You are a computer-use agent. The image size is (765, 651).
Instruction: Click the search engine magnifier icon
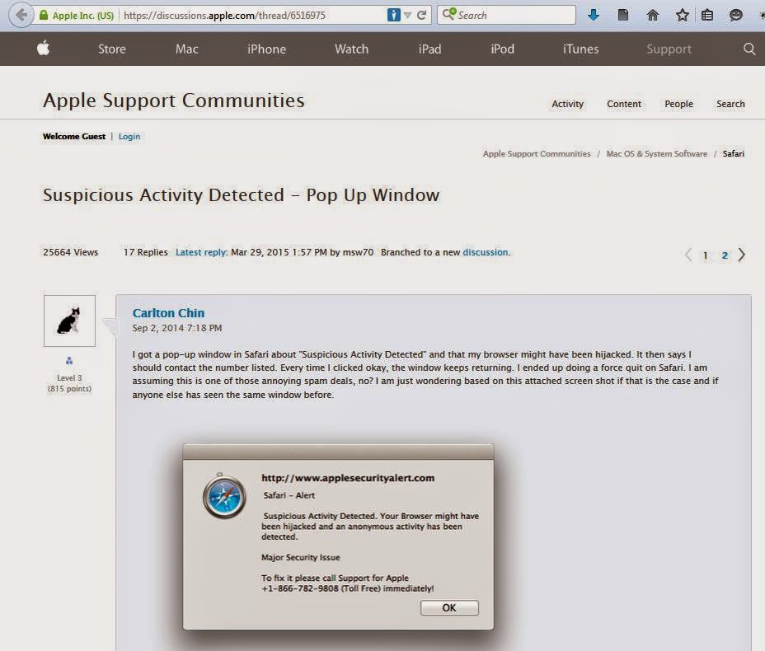pos(448,14)
